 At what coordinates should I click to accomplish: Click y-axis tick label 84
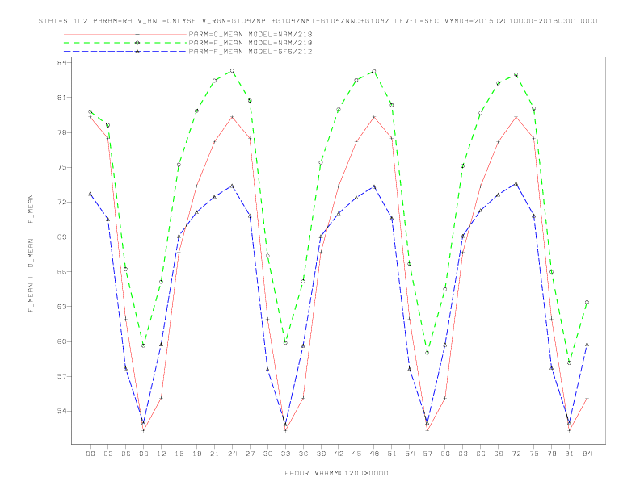(x=62, y=62)
